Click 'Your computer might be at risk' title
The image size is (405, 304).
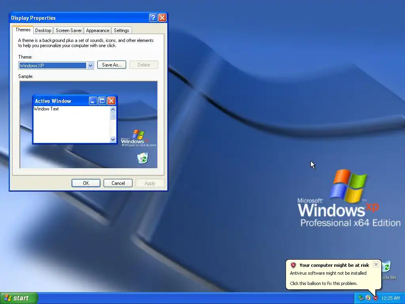click(x=334, y=265)
